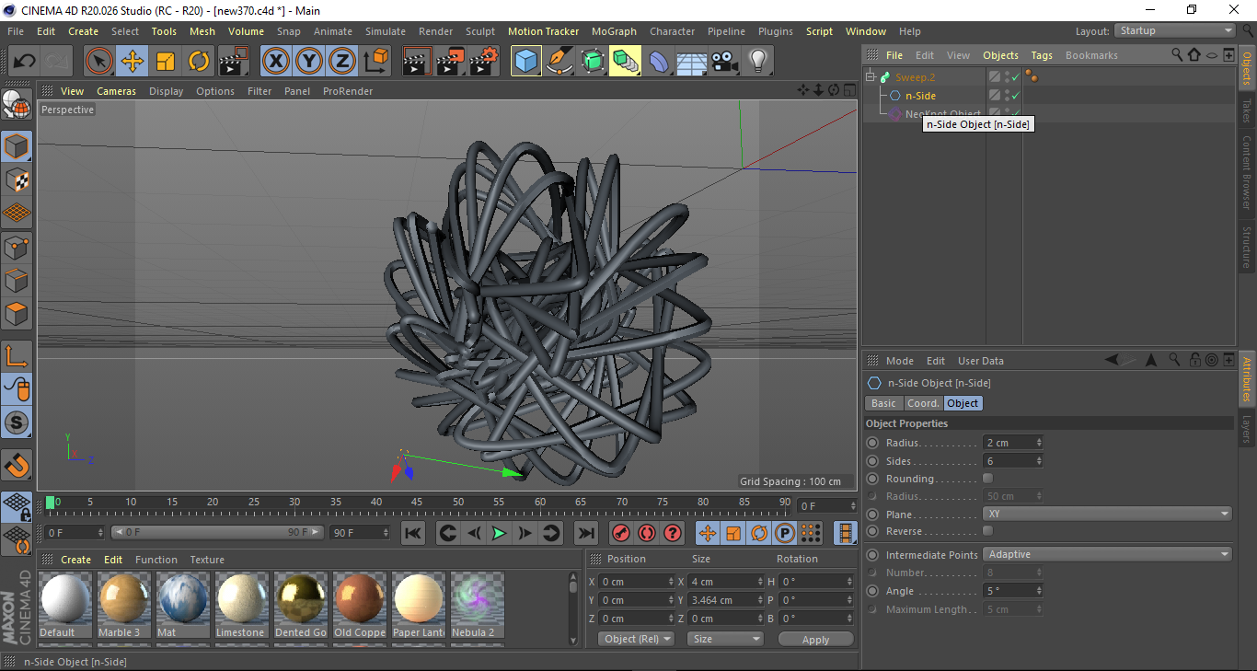This screenshot has width=1257, height=671.
Task: Enable Reverse checkbox
Action: click(987, 531)
